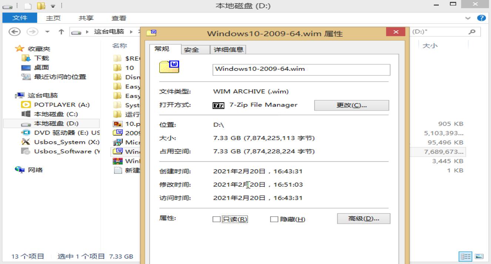The image size is (491, 264).
Task: Click the 下载 folder icon
Action: (x=26, y=58)
